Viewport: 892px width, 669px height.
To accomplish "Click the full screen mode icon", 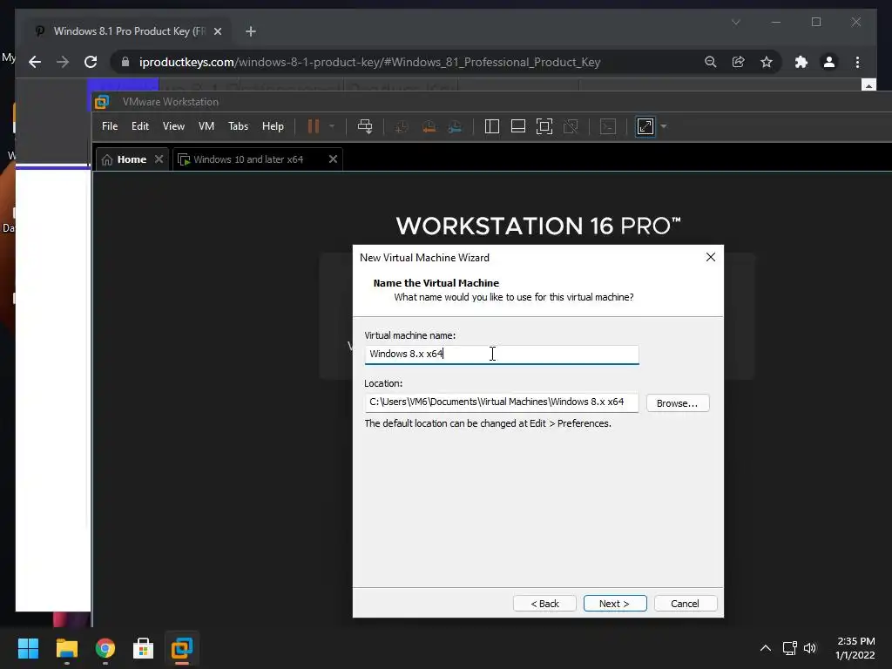I will [x=544, y=126].
